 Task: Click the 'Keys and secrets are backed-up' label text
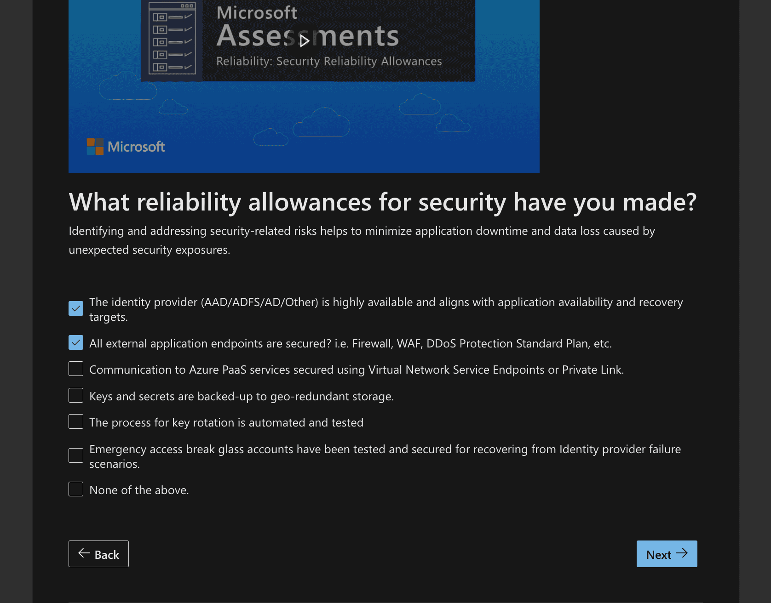[242, 397]
